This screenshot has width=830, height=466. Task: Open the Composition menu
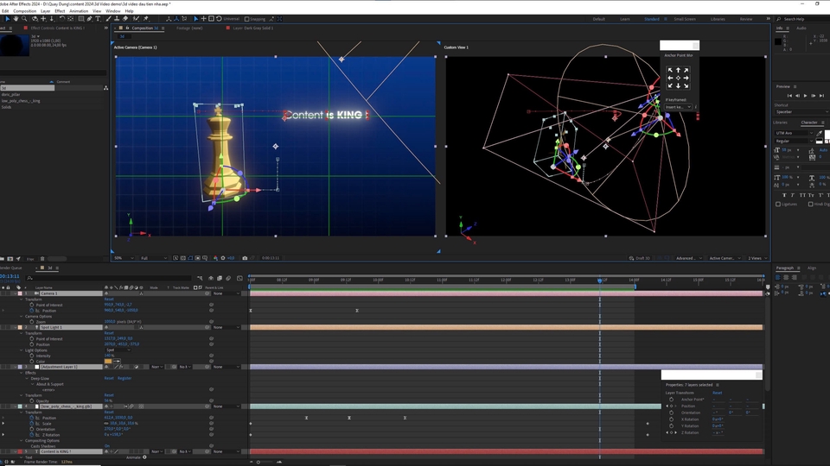pos(24,10)
